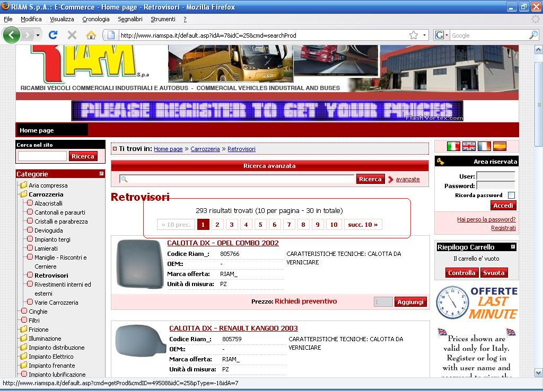This screenshot has width=543, height=391.
Task: Open the avanzate search link
Action: coord(408,179)
